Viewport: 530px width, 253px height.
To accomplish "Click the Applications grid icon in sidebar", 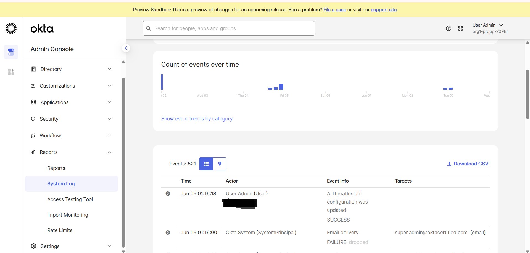I will click(x=33, y=102).
